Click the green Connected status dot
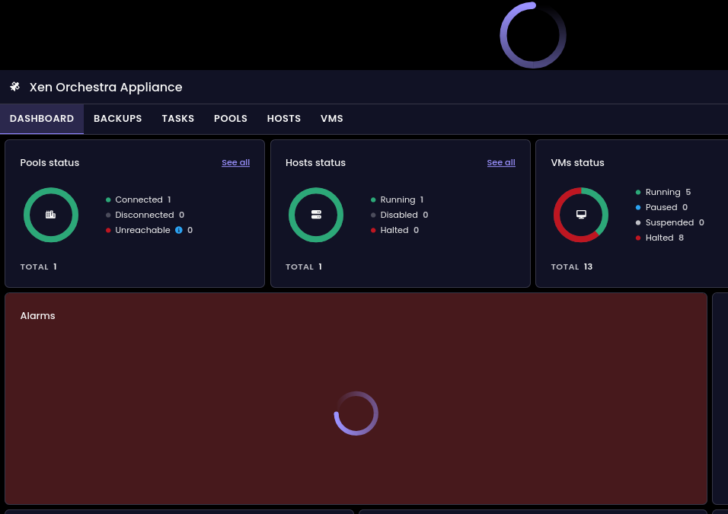 [107, 200]
